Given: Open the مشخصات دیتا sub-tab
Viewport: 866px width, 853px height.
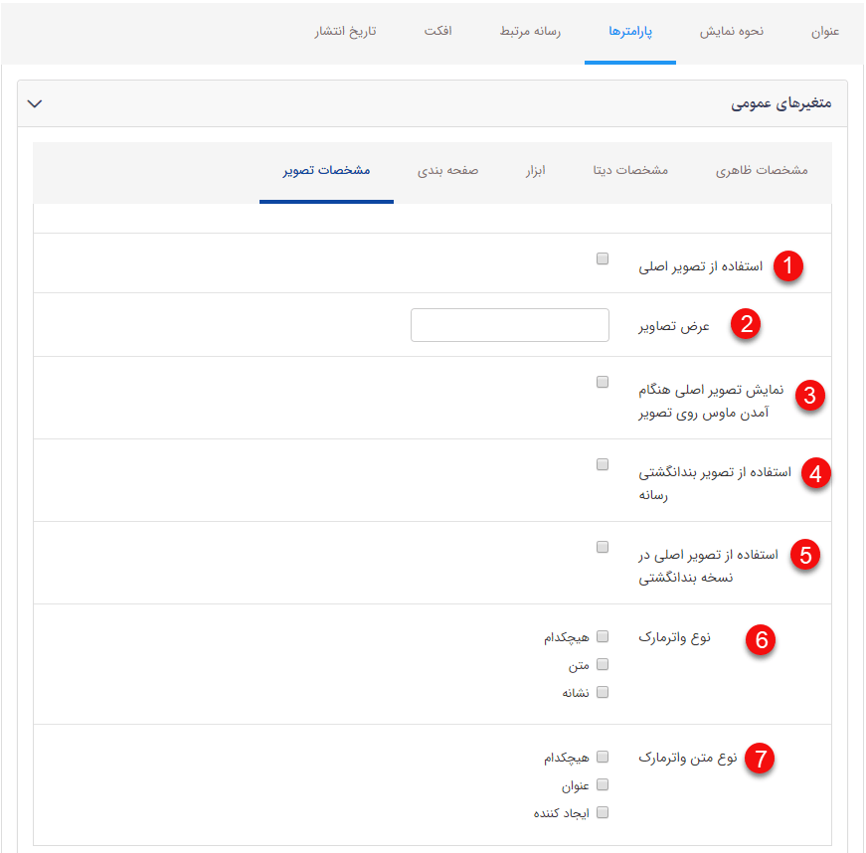Looking at the screenshot, I should point(629,170).
